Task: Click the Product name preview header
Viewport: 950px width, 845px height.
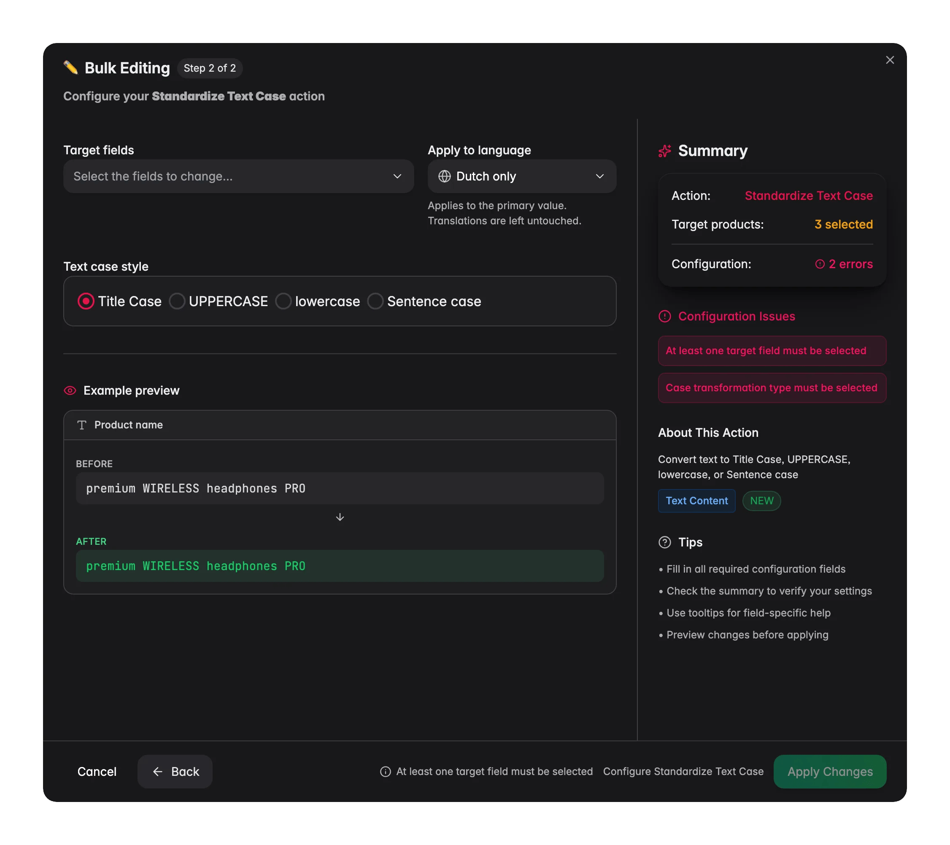Action: point(340,425)
